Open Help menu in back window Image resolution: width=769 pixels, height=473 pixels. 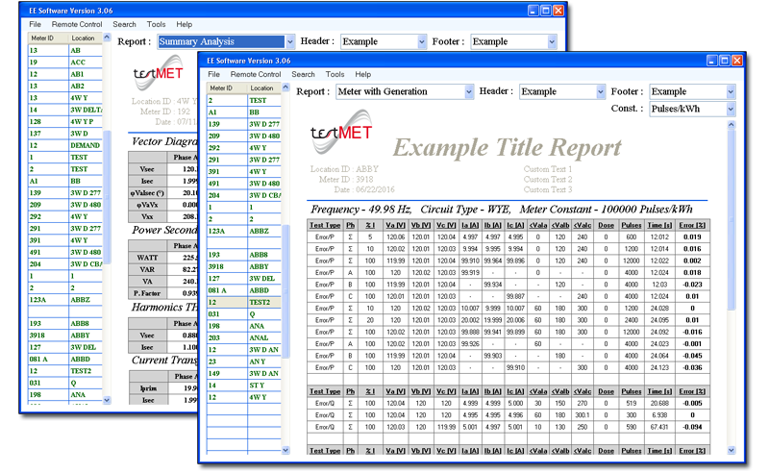pos(185,24)
